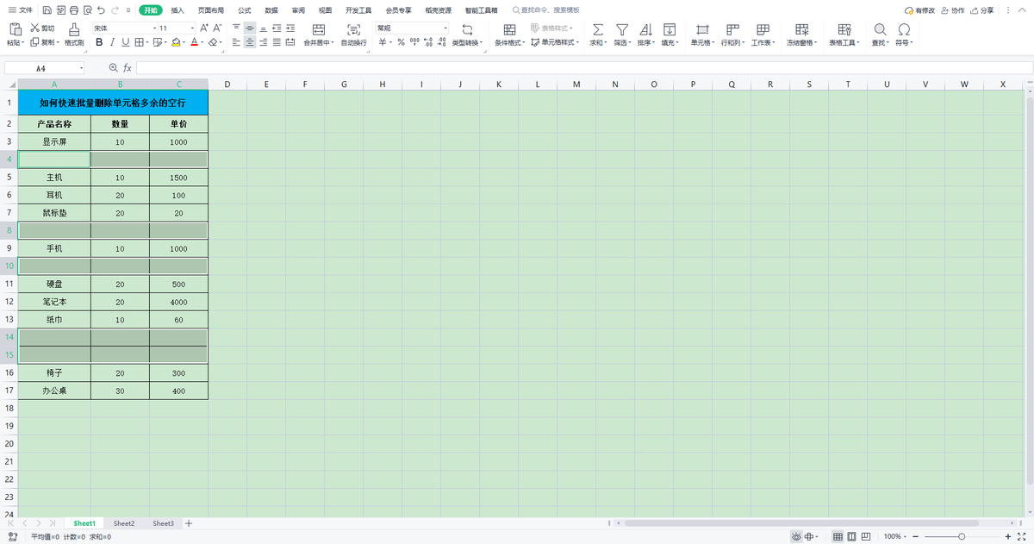Click the 剪切 cut scissors icon
Image resolution: width=1034 pixels, height=544 pixels.
(x=34, y=28)
